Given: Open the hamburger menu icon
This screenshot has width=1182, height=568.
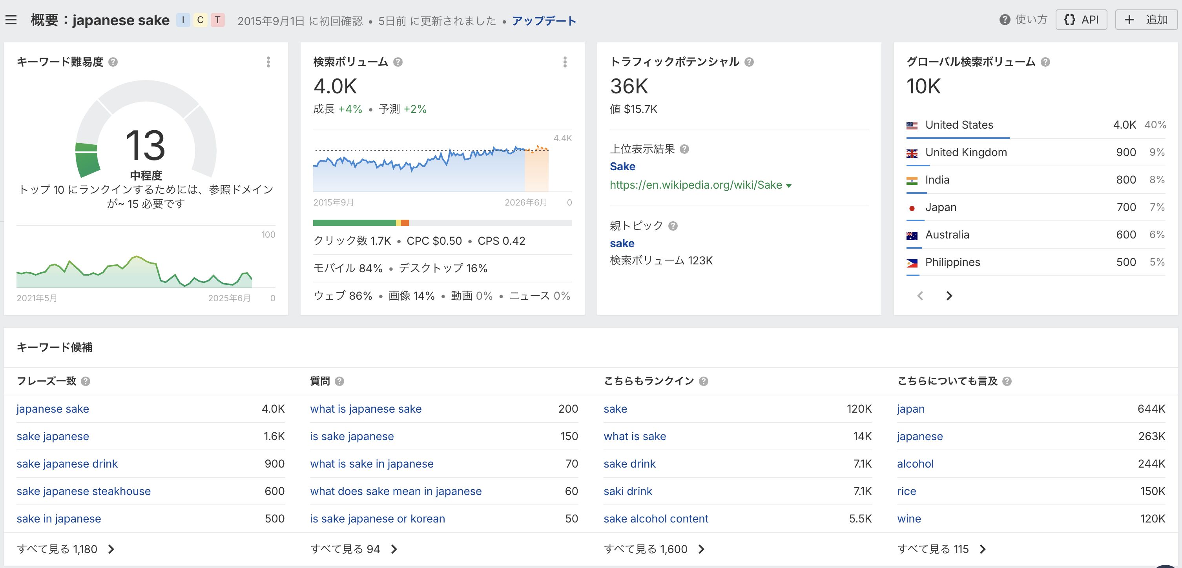Looking at the screenshot, I should (11, 20).
